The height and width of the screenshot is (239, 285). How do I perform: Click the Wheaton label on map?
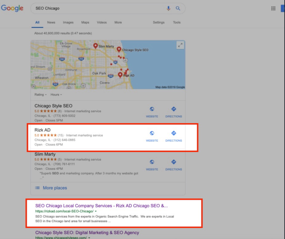(x=42, y=78)
